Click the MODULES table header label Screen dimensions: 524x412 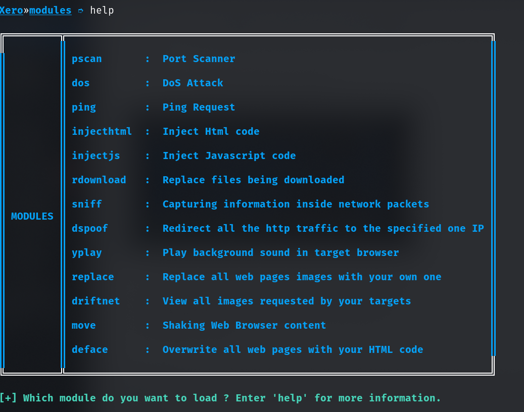(x=32, y=217)
